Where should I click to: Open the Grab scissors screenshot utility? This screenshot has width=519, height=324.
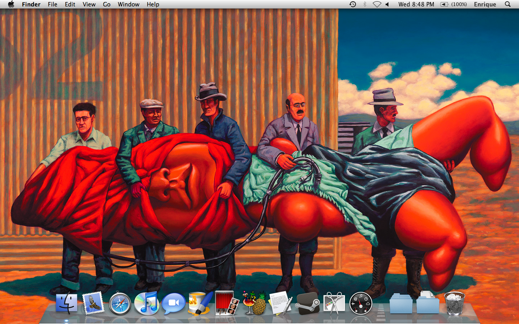334,304
